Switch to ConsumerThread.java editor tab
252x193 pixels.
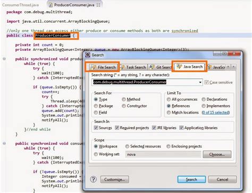20,5
